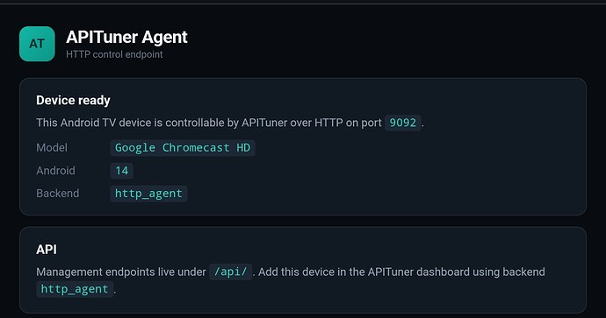The height and width of the screenshot is (318, 606).
Task: Click the page header area beside title
Action: pos(386,43)
